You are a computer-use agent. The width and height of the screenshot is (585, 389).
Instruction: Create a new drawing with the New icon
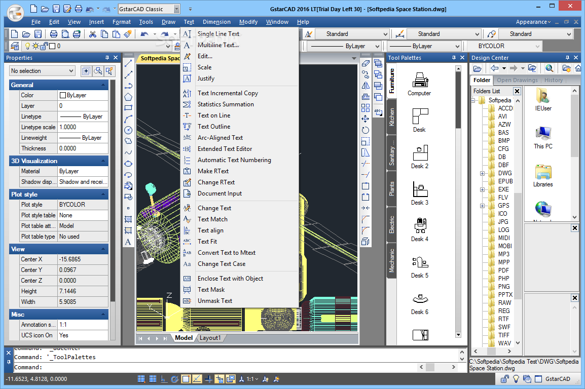15,34
